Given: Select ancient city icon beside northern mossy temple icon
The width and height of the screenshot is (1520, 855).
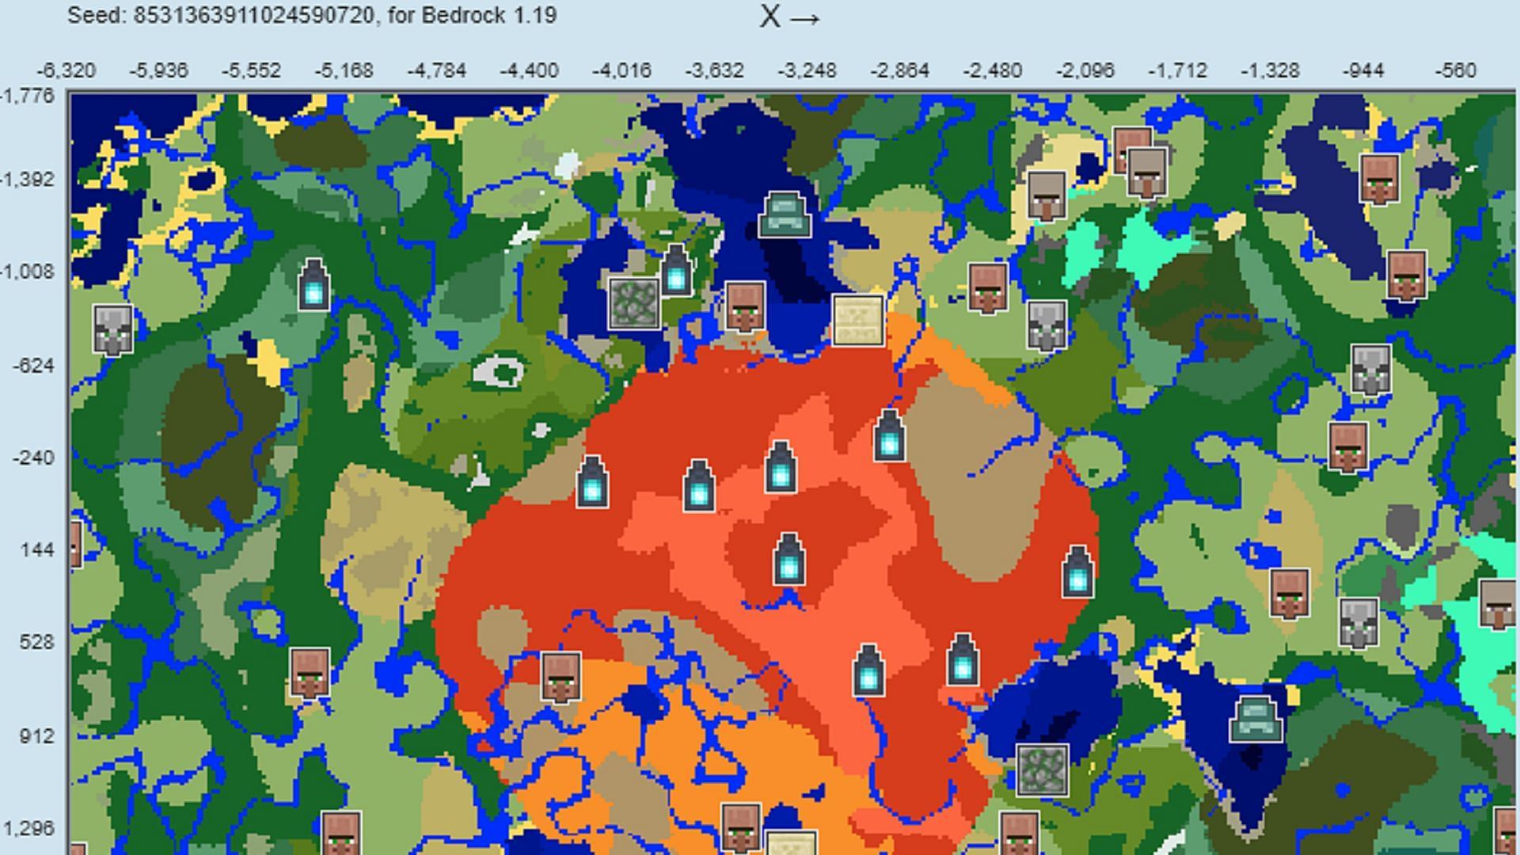Looking at the screenshot, I should pyautogui.click(x=675, y=270).
